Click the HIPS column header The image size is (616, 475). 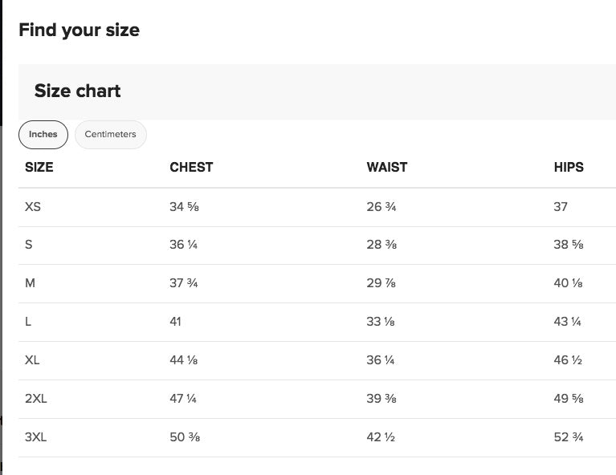click(569, 168)
